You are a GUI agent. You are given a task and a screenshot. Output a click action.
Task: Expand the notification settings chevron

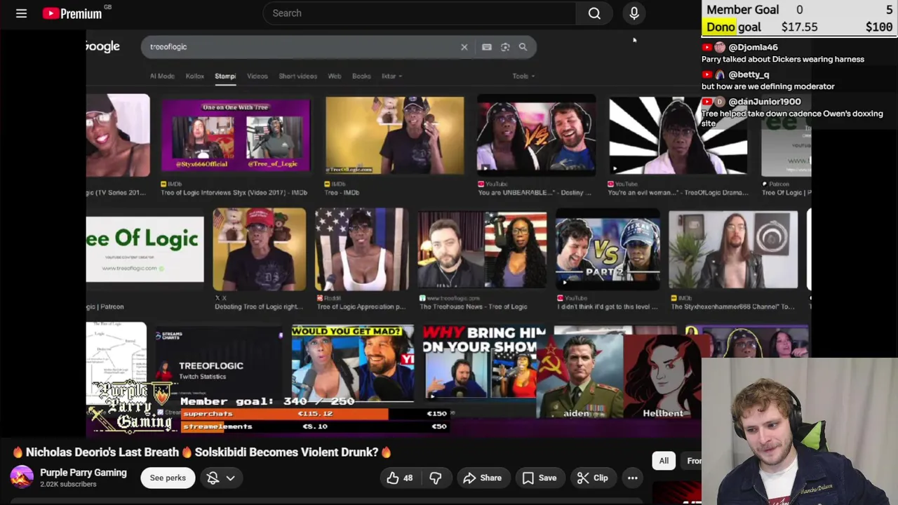(230, 478)
